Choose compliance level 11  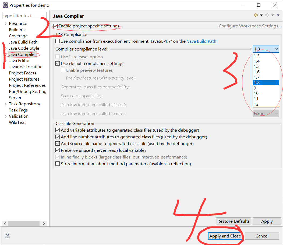(266, 99)
